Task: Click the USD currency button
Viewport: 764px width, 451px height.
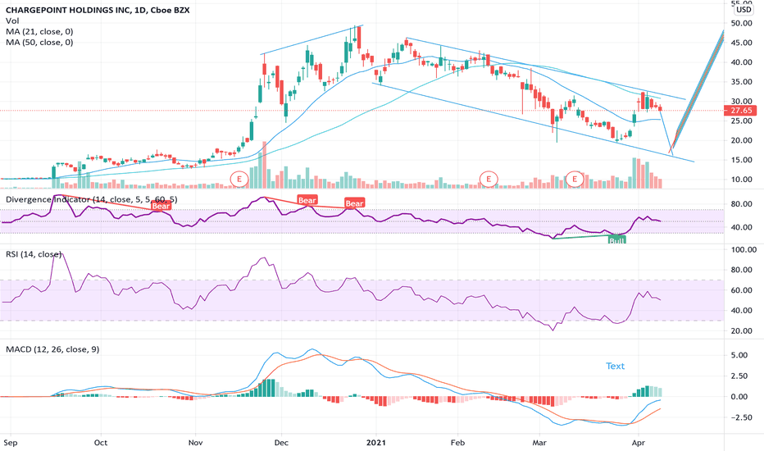Action: tap(744, 9)
